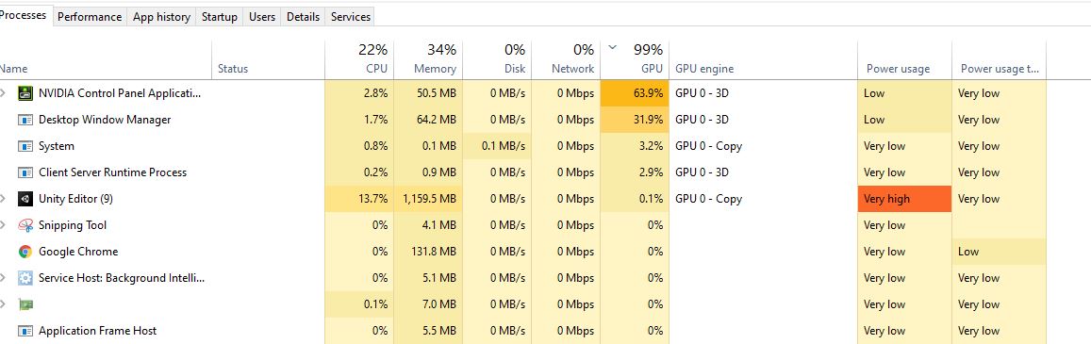The height and width of the screenshot is (344, 1091).
Task: Click the GPU column sort arrow
Action: [612, 48]
